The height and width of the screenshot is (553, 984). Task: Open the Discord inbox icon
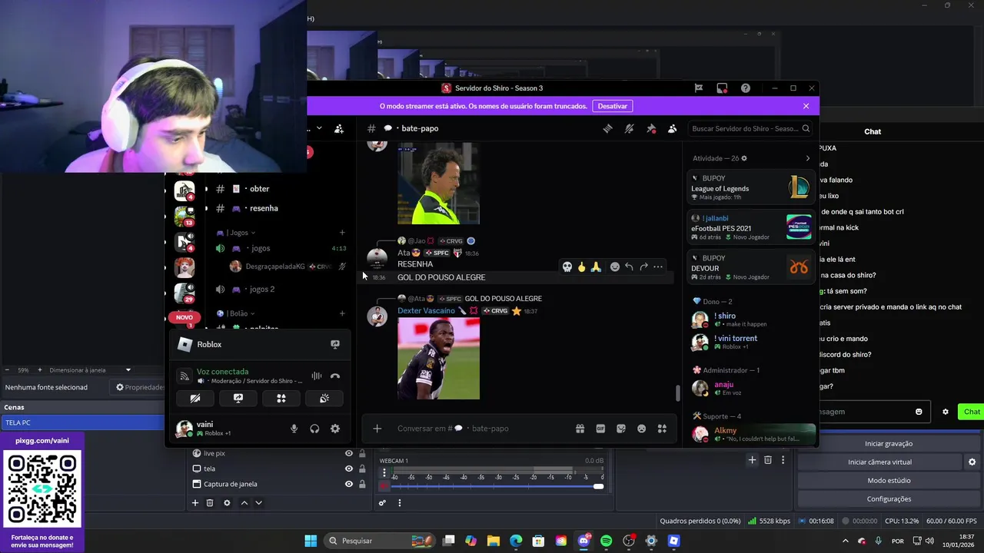pyautogui.click(x=722, y=88)
